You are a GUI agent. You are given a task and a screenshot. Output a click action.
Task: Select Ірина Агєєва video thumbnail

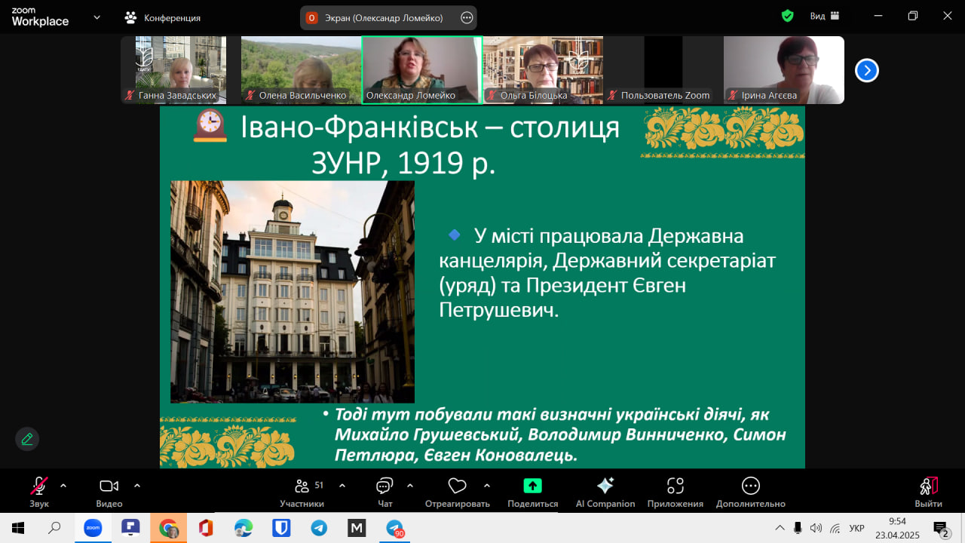click(784, 70)
